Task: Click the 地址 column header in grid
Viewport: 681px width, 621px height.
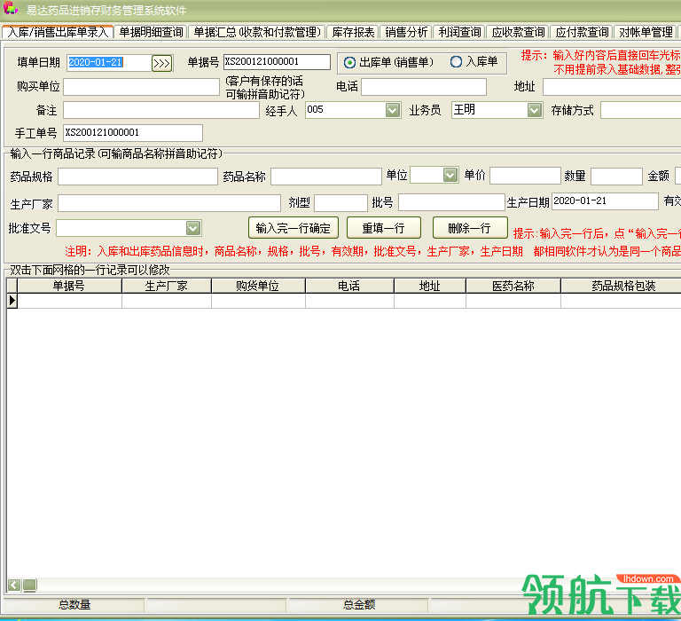Action: point(430,286)
